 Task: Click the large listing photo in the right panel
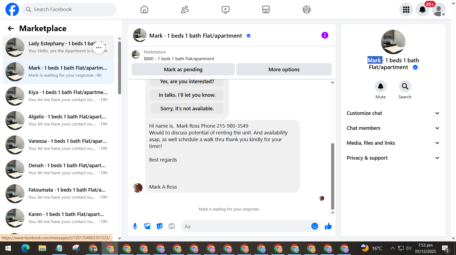(x=393, y=42)
